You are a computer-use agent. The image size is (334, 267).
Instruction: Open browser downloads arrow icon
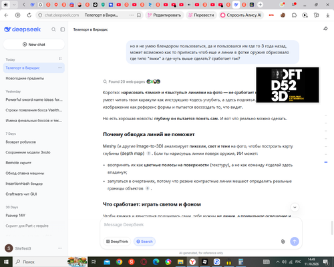coord(327,15)
